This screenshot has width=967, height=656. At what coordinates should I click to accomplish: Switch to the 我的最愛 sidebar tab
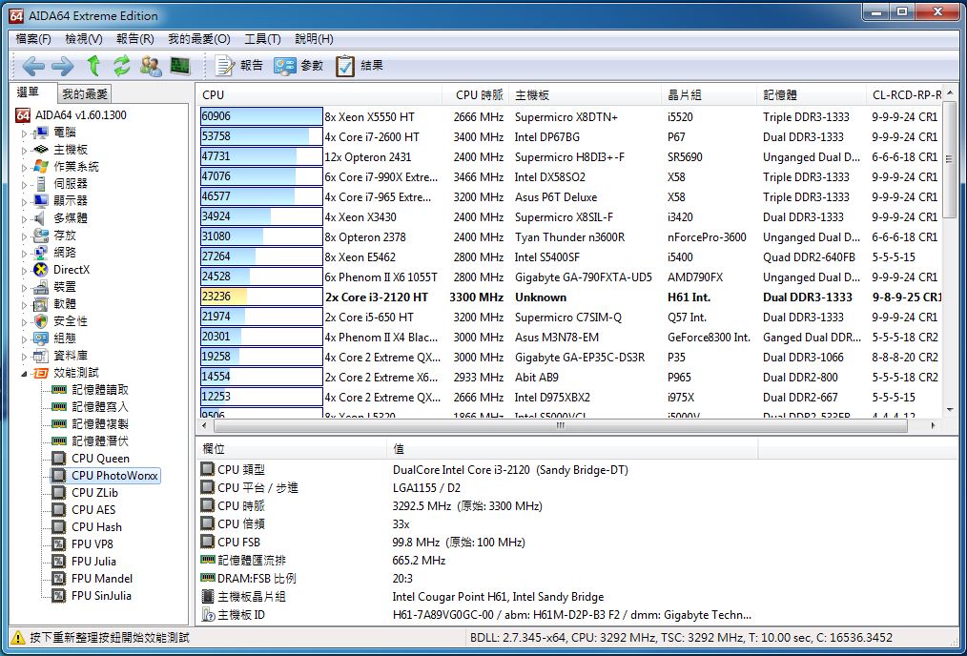pos(85,93)
